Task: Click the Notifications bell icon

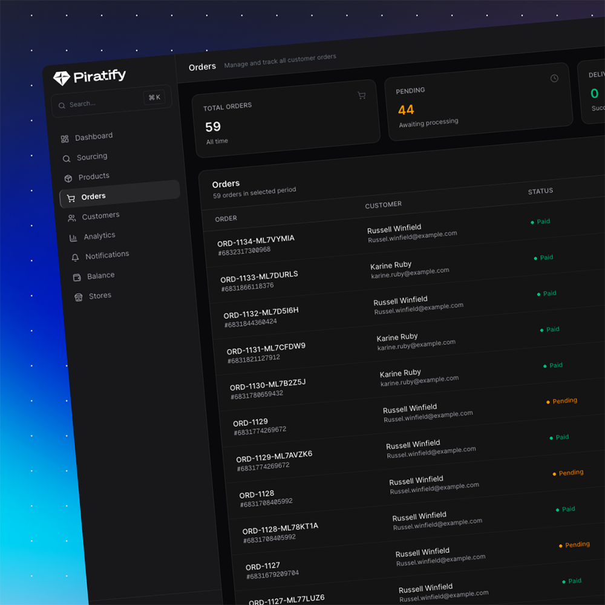Action: (75, 258)
